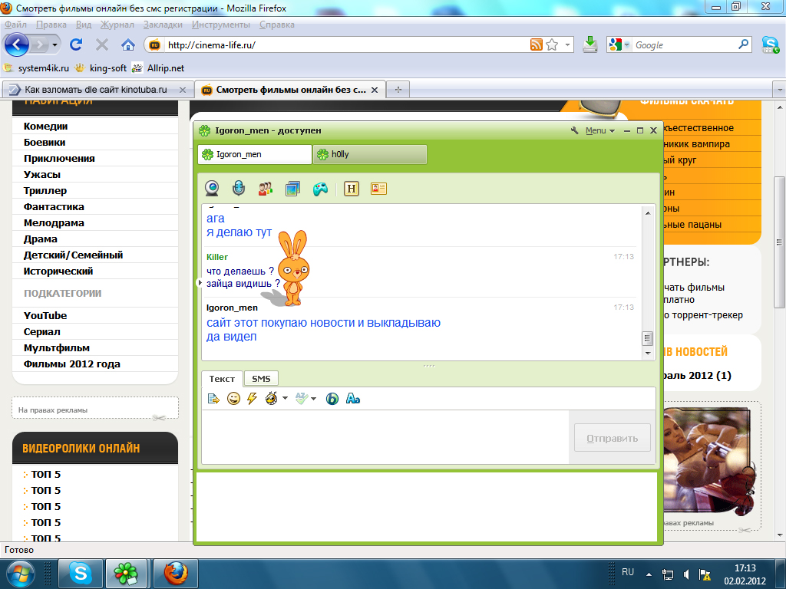
Task: Open the group chat contacts icon
Action: coord(266,189)
